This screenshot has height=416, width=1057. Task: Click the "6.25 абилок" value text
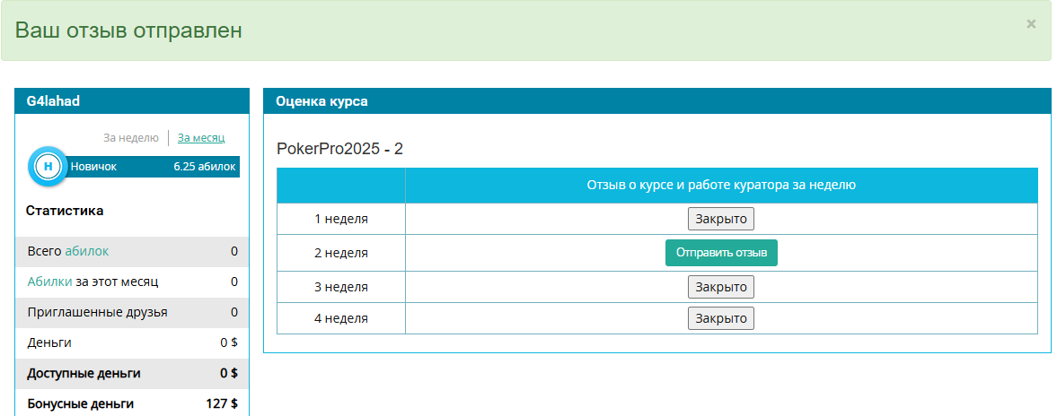coord(205,167)
